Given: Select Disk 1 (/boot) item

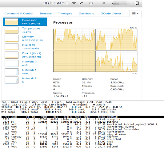Looking at the screenshot, I should click(x=25, y=55).
